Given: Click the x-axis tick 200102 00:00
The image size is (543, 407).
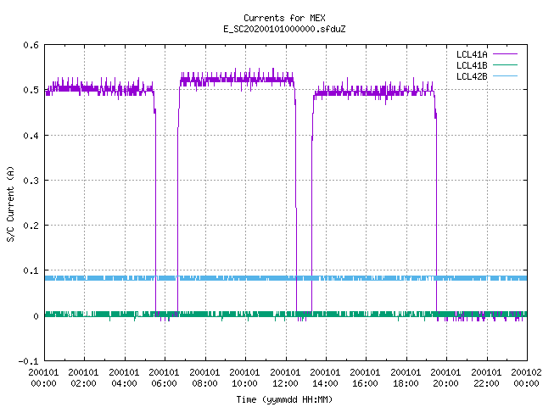Looking at the screenshot, I should click(x=526, y=378).
